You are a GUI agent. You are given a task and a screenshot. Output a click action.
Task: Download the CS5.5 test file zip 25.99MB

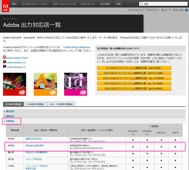(x=134, y=78)
